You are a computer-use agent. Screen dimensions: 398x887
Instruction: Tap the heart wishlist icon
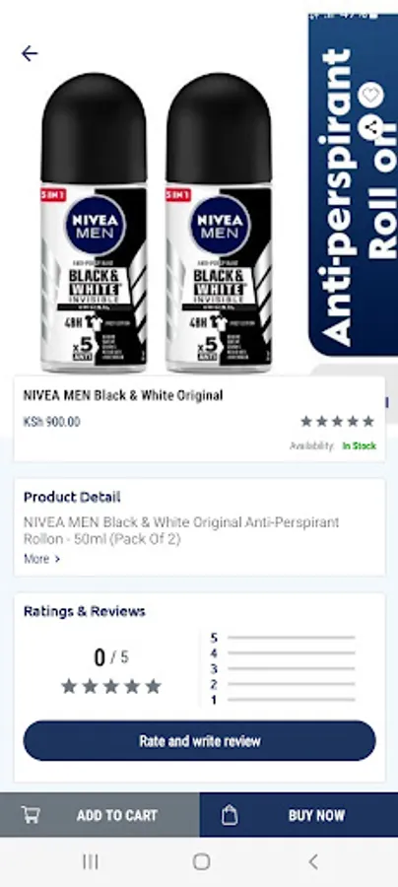click(370, 95)
